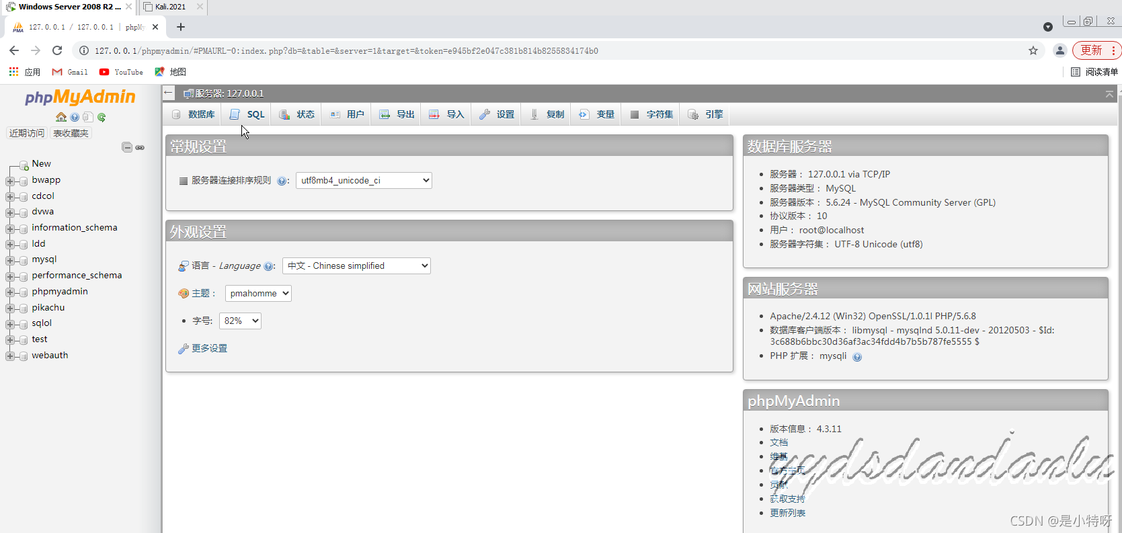Click the phpMyAdmin home house icon
The image size is (1122, 533).
coord(61,117)
